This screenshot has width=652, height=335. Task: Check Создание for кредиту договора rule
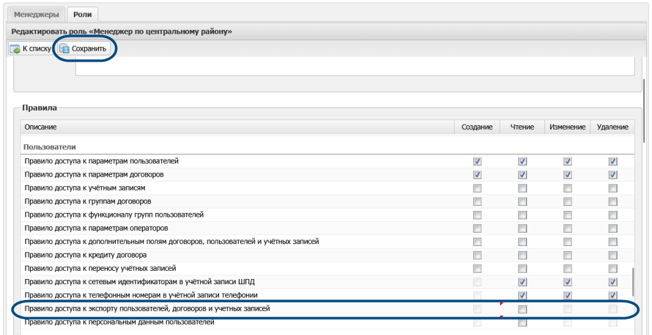tap(477, 255)
